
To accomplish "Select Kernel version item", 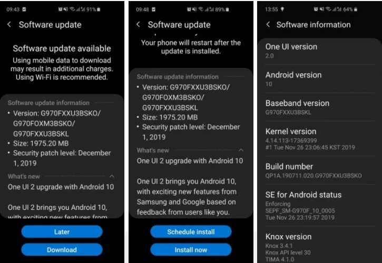I will coord(320,139).
